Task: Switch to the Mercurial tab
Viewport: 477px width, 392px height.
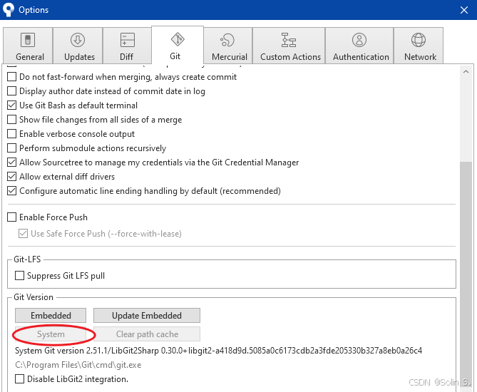Action: [228, 46]
